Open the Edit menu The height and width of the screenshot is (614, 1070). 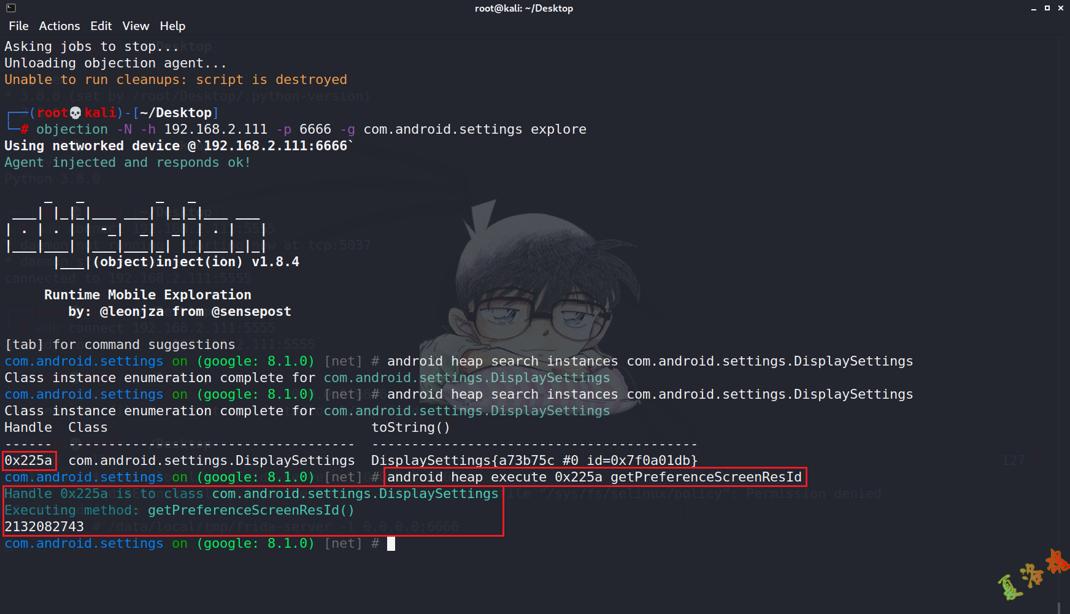pos(101,26)
